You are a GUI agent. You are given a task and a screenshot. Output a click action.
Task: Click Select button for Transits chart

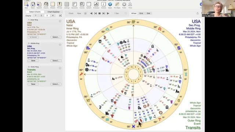pos(56,84)
